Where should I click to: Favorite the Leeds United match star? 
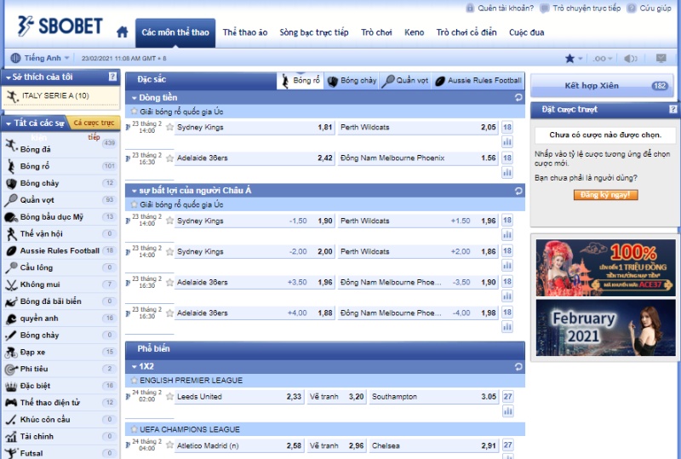(x=169, y=397)
